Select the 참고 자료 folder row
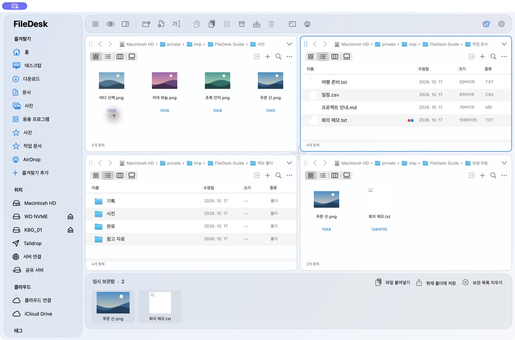Viewport: 515px width, 340px height. click(191, 239)
